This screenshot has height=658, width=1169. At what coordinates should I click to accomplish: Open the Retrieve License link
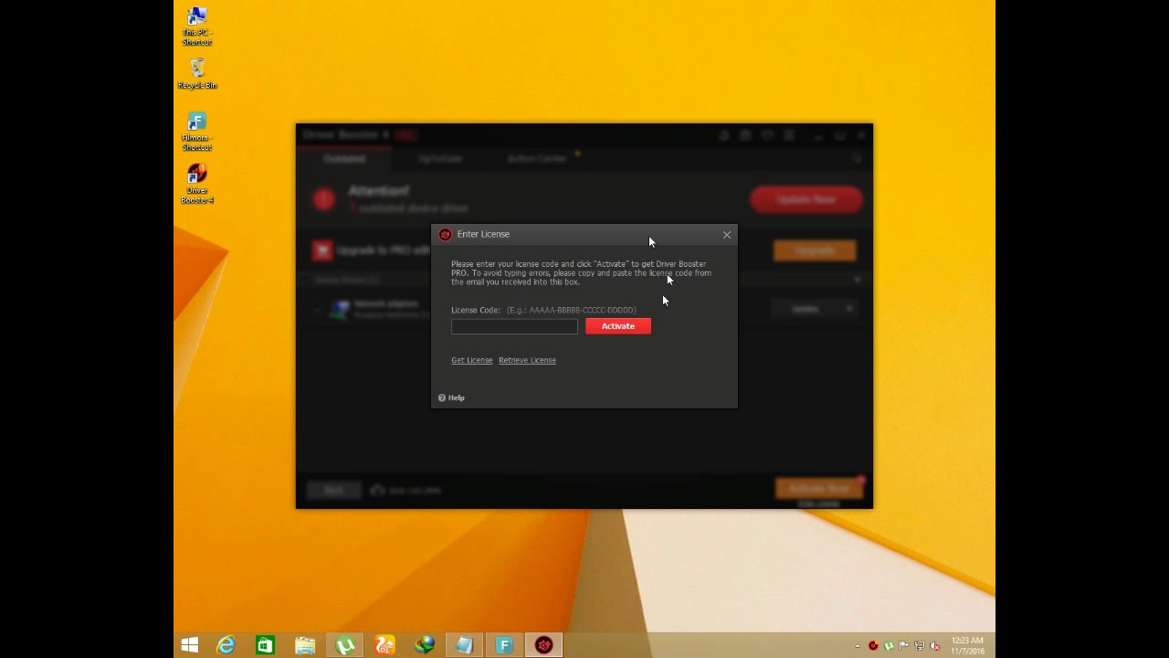[x=527, y=360]
